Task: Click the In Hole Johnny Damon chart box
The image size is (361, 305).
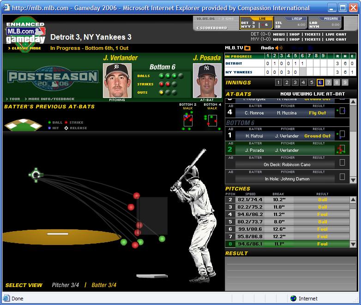Action: 342,177
